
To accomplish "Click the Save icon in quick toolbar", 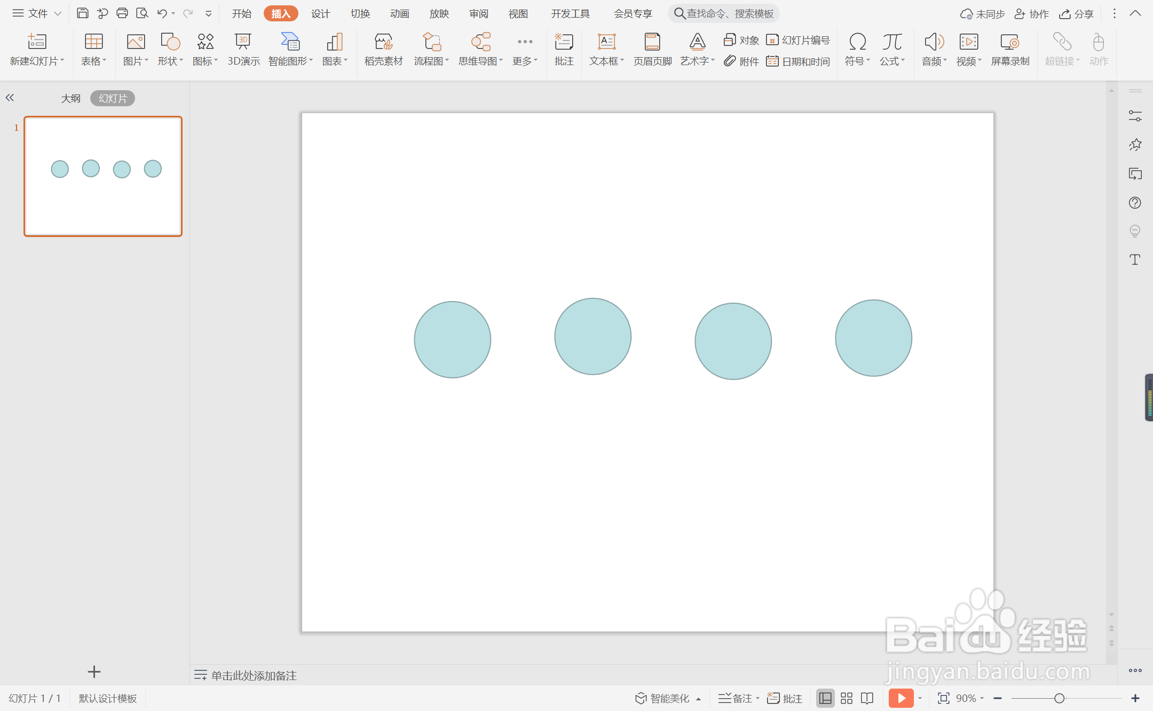I will (x=82, y=13).
